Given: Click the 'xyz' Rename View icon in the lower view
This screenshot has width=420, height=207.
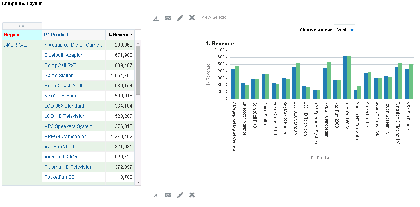Looking at the screenshot, I should click(168, 195).
